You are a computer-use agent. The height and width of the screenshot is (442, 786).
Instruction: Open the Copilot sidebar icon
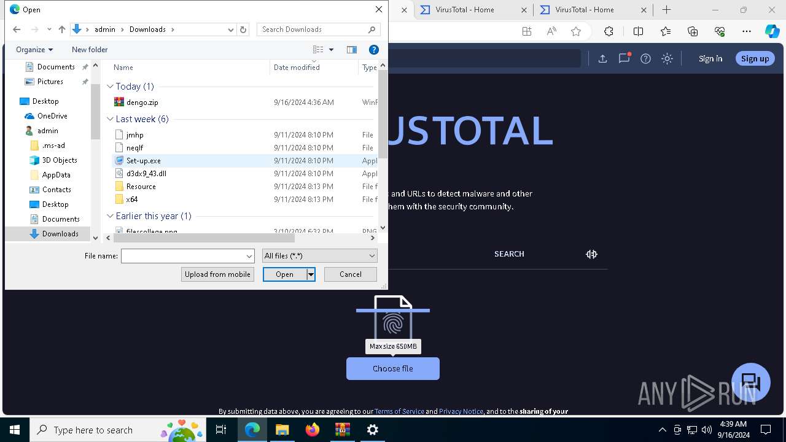click(x=772, y=31)
